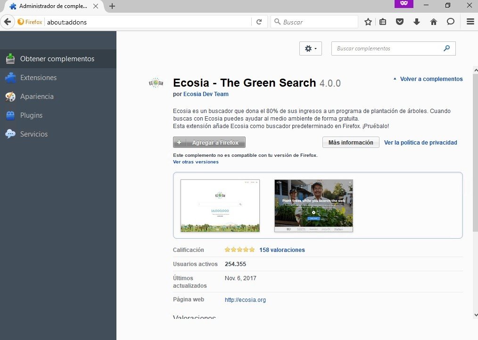Screen dimensions: 478x340
Task: Go to the home page icon
Action: (434, 22)
